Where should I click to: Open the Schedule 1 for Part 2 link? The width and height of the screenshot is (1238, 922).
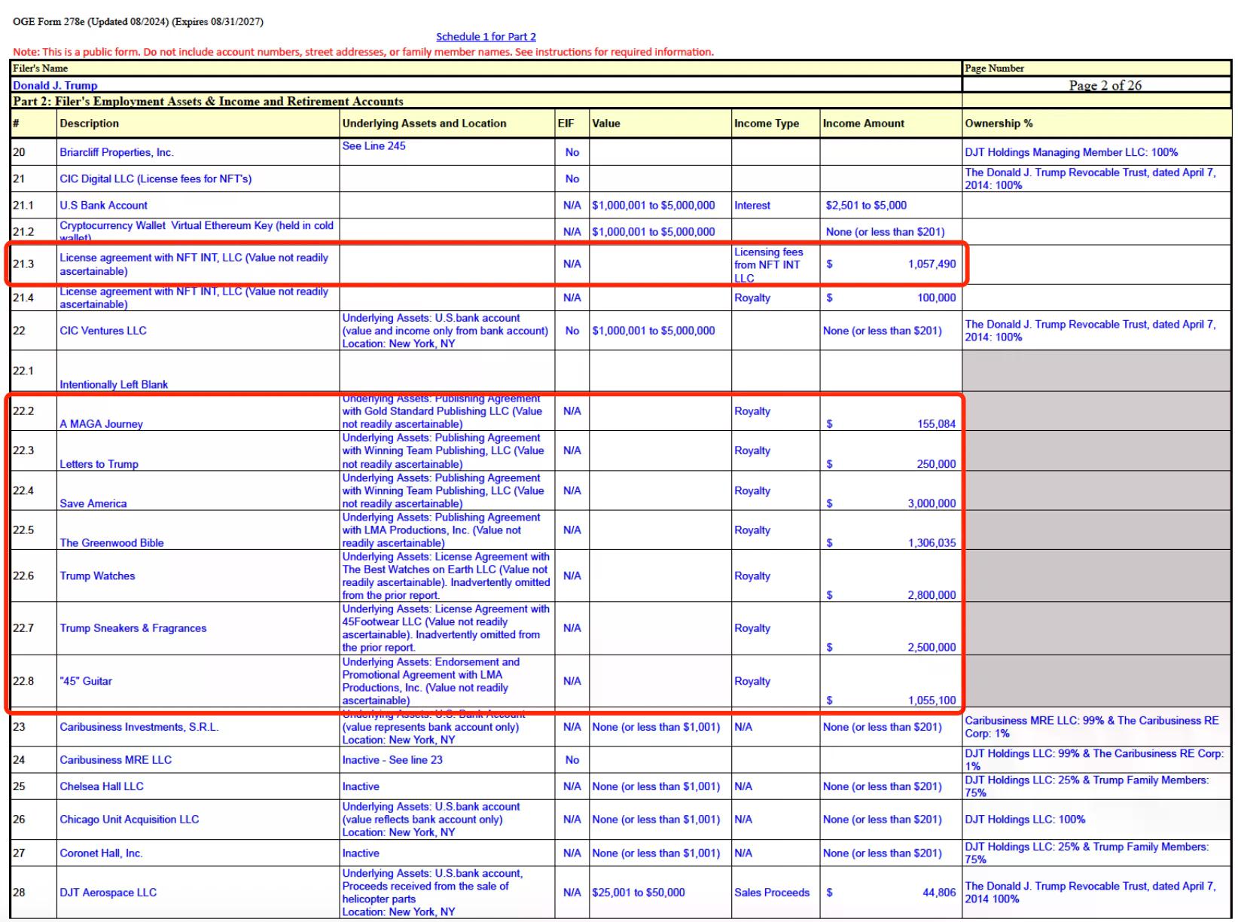pos(486,37)
